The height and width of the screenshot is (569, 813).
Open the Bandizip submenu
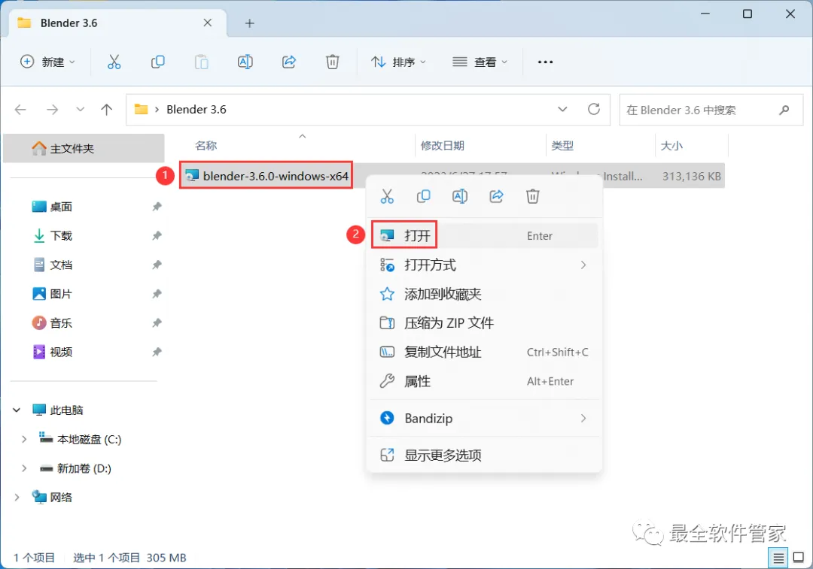click(485, 418)
